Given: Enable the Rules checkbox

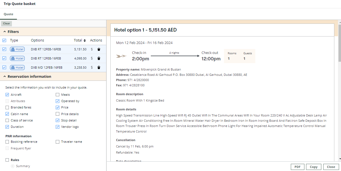Looking at the screenshot, I should [x=7, y=160].
